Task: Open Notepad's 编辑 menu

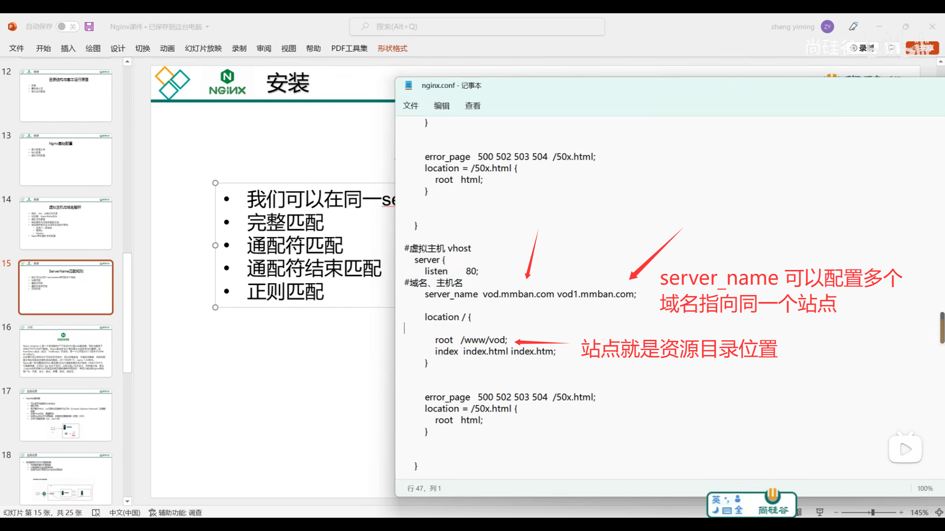Action: (441, 106)
